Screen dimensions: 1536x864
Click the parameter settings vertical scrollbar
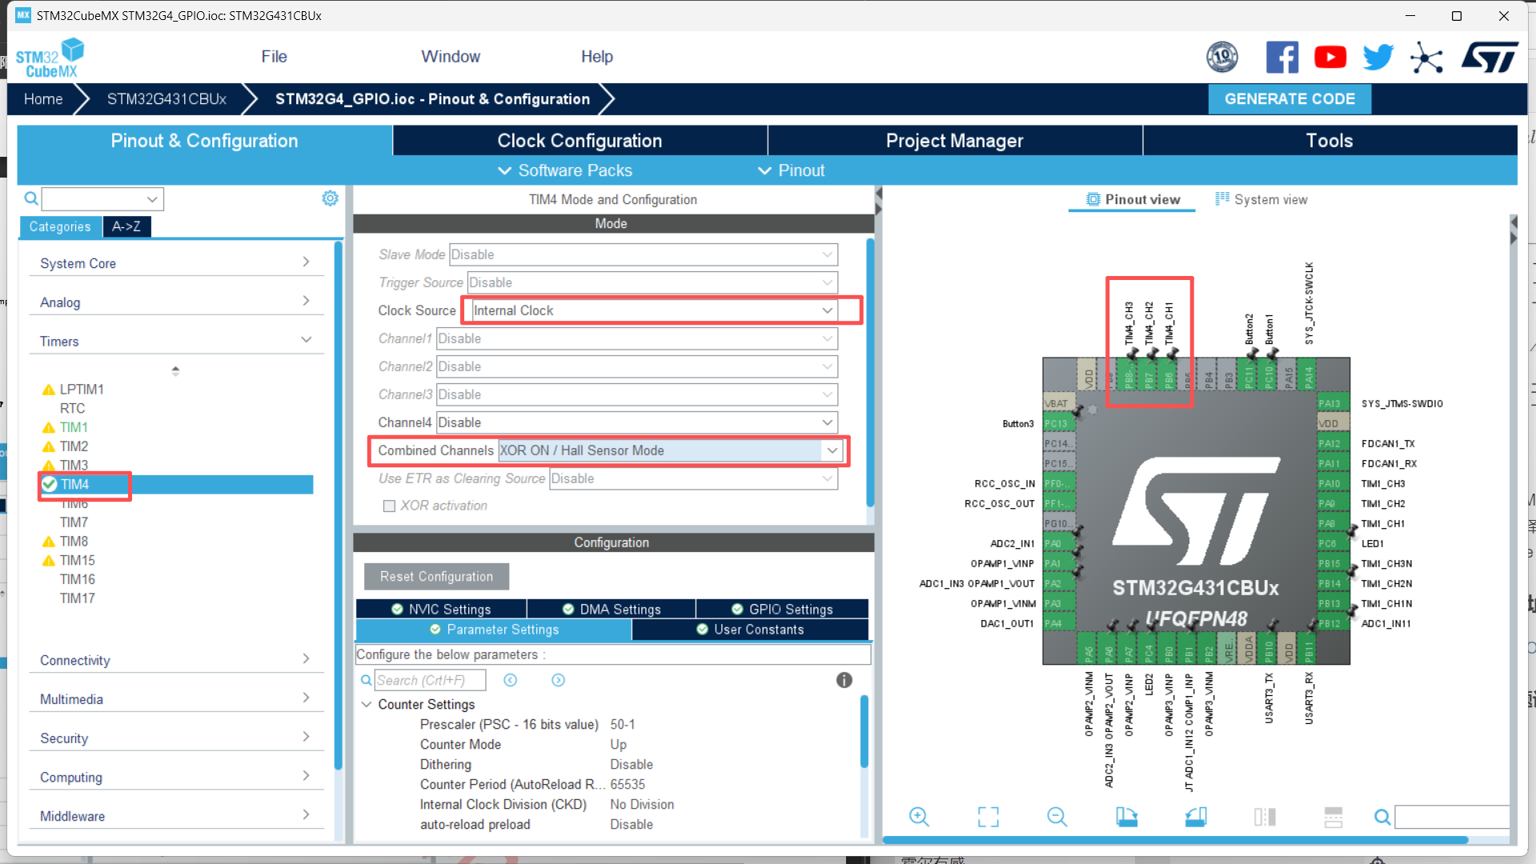pyautogui.click(x=864, y=732)
